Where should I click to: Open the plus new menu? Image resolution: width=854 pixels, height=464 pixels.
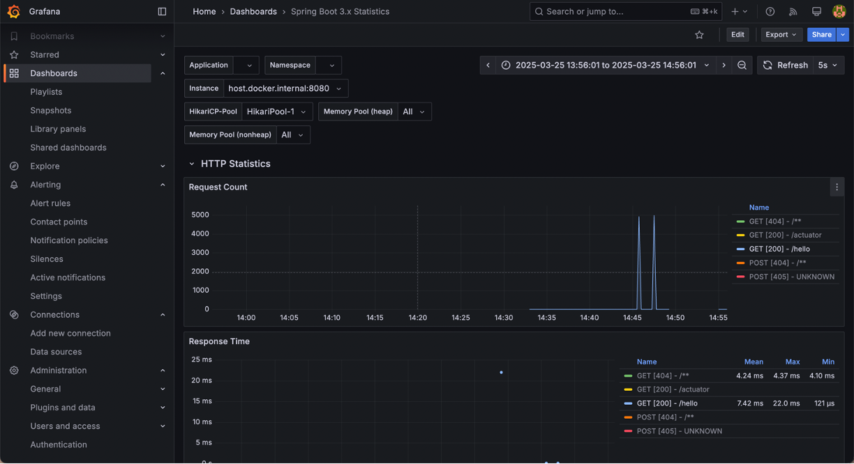(x=739, y=11)
